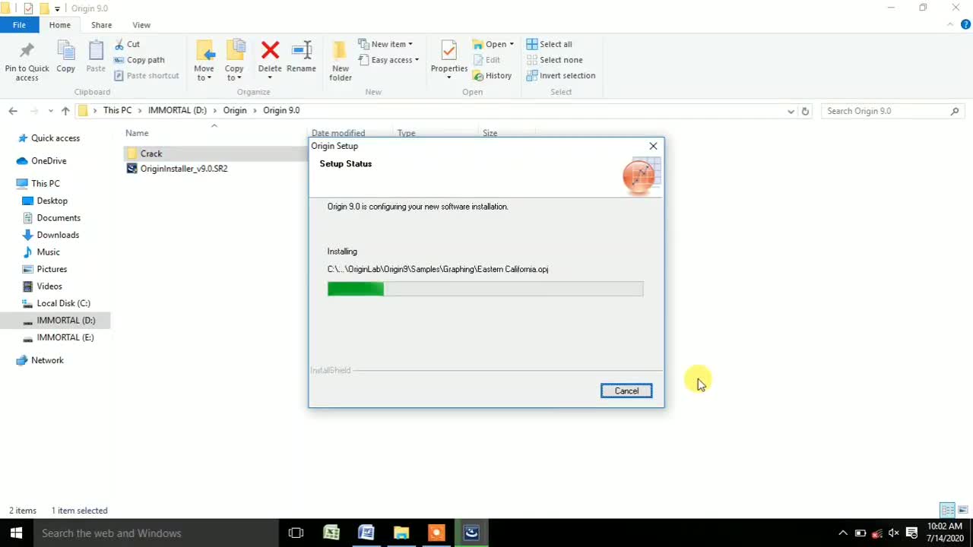Show hidden tray icons chevron
Image resolution: width=973 pixels, height=547 pixels.
point(843,533)
